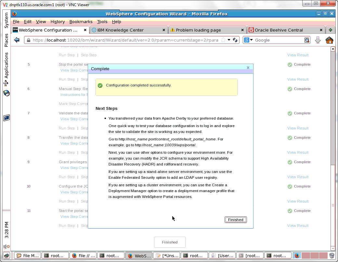Switch to file:// Firefox taskbar window
338x262 pixels.
click(x=83, y=256)
